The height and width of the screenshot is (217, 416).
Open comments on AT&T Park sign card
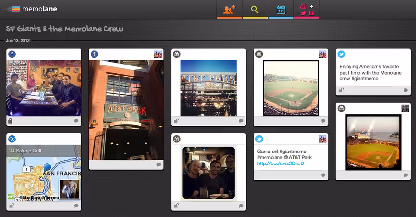241,121
